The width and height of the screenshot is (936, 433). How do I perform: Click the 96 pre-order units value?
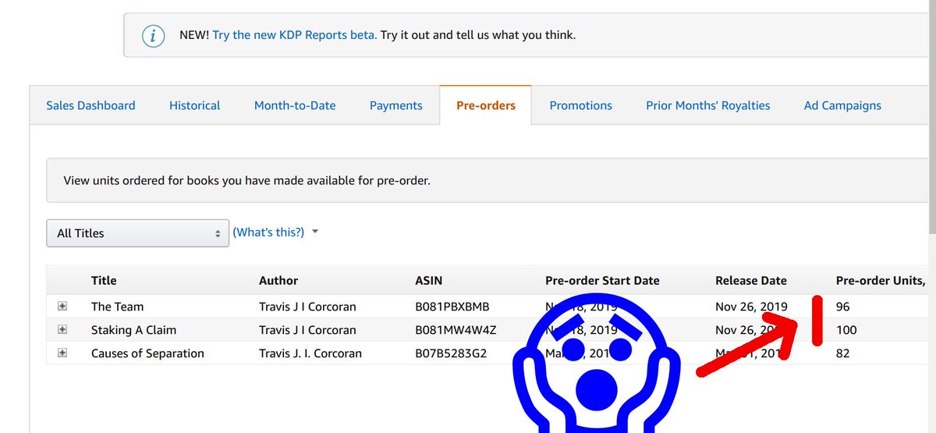[x=843, y=307]
